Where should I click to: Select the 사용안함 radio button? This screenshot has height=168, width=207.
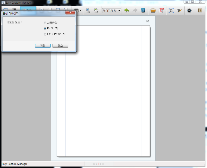pos(45,23)
